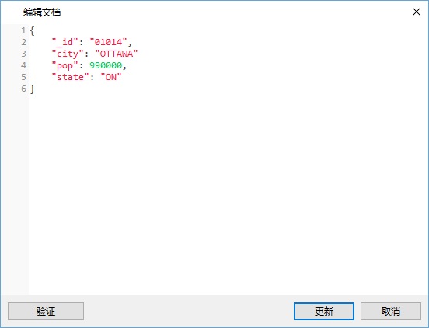Image resolution: width=429 pixels, height=328 pixels.
Task: Click the "_id" key text
Action: pyautogui.click(x=65, y=42)
